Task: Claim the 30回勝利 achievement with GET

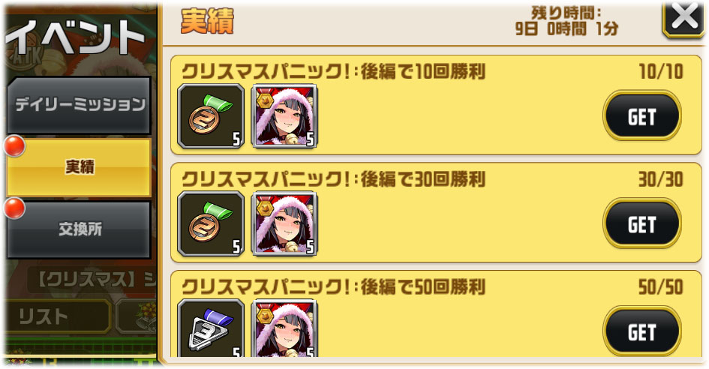Action: tap(642, 223)
